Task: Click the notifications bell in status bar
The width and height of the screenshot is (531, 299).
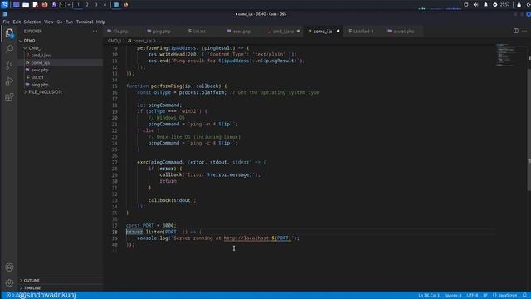Action: pyautogui.click(x=524, y=296)
